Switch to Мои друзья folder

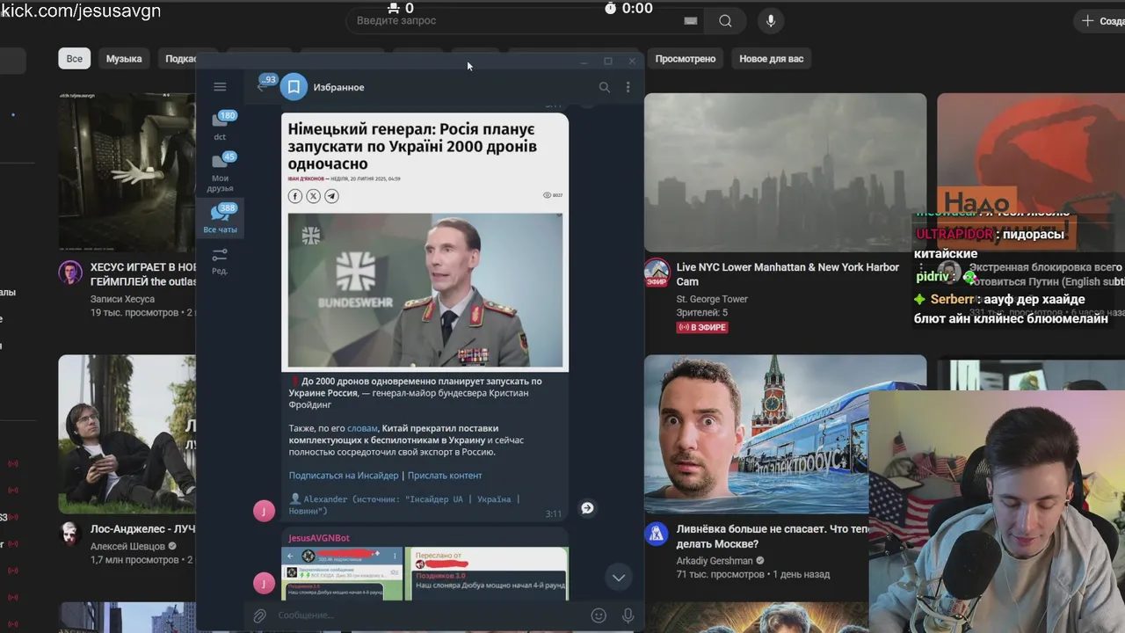coord(220,172)
